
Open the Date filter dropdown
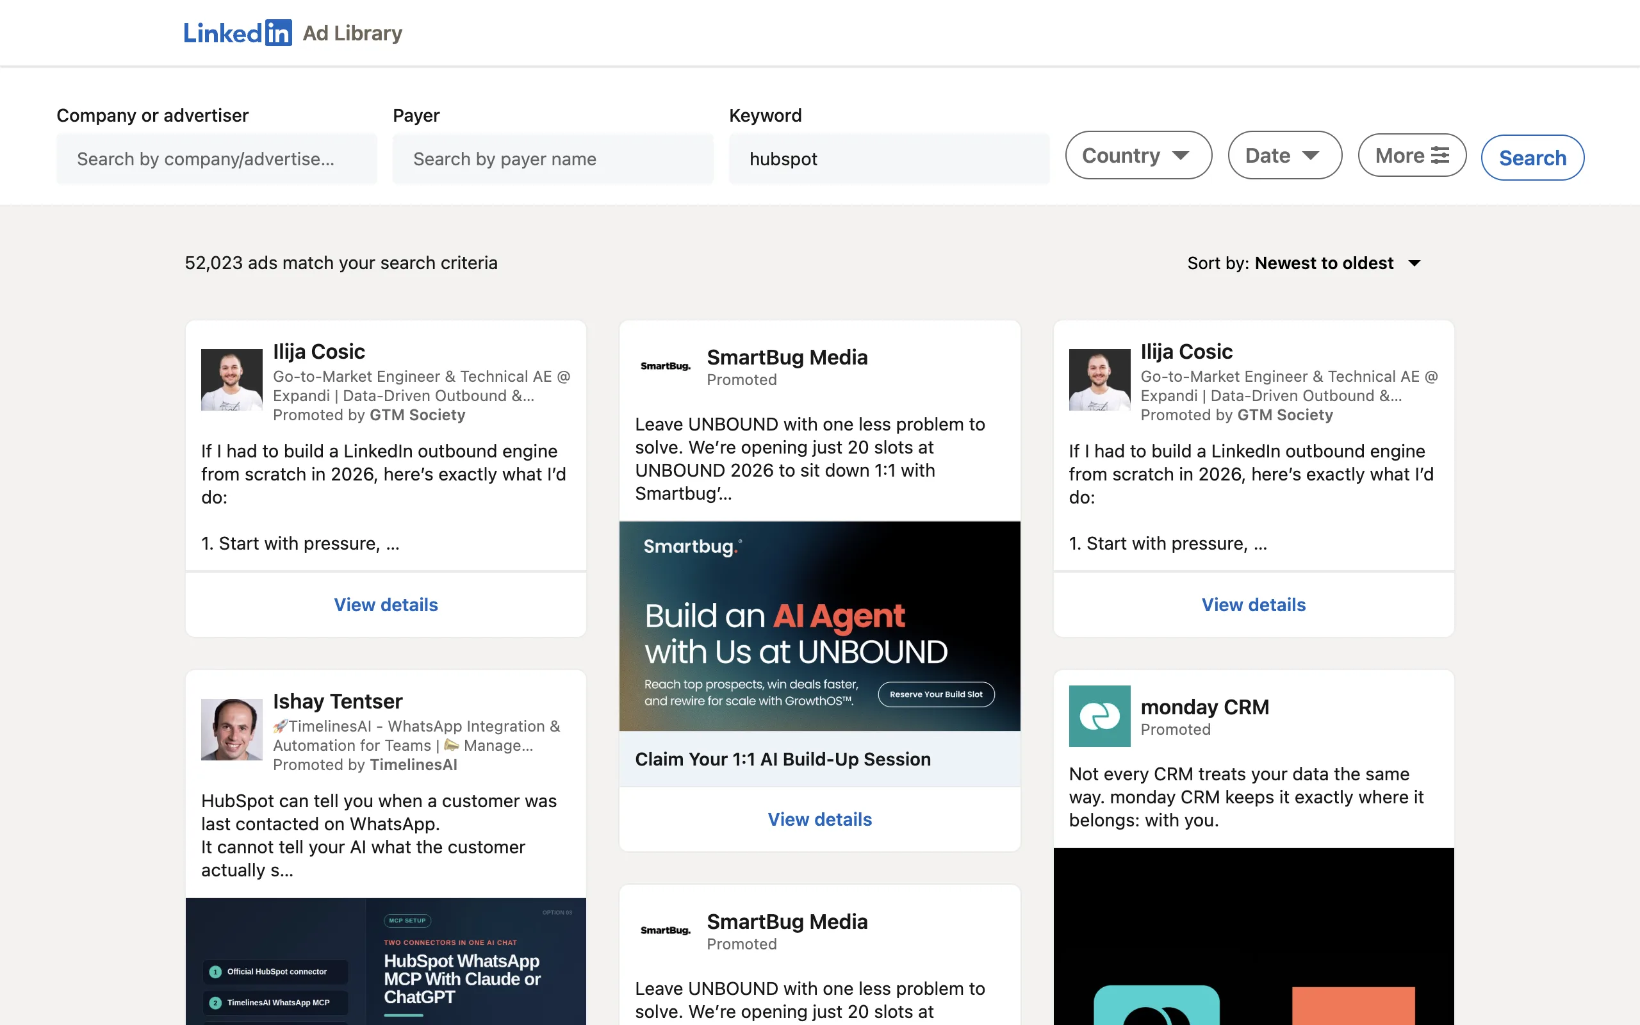[1284, 155]
